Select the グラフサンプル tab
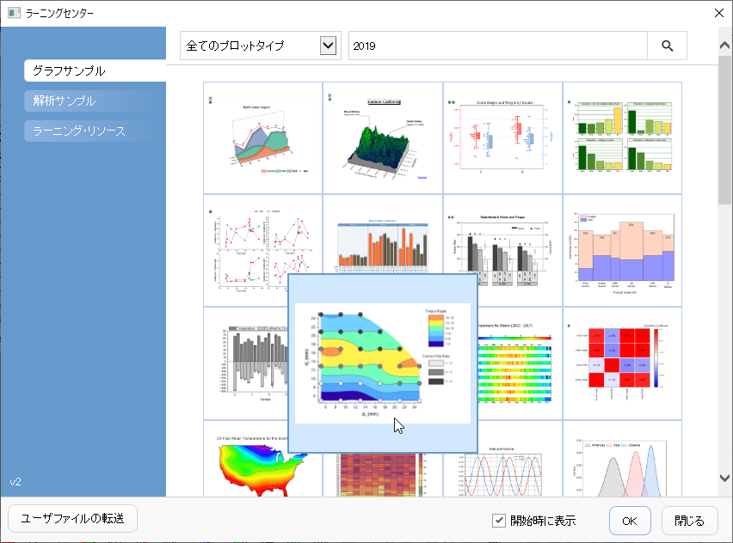The image size is (733, 543). 95,71
